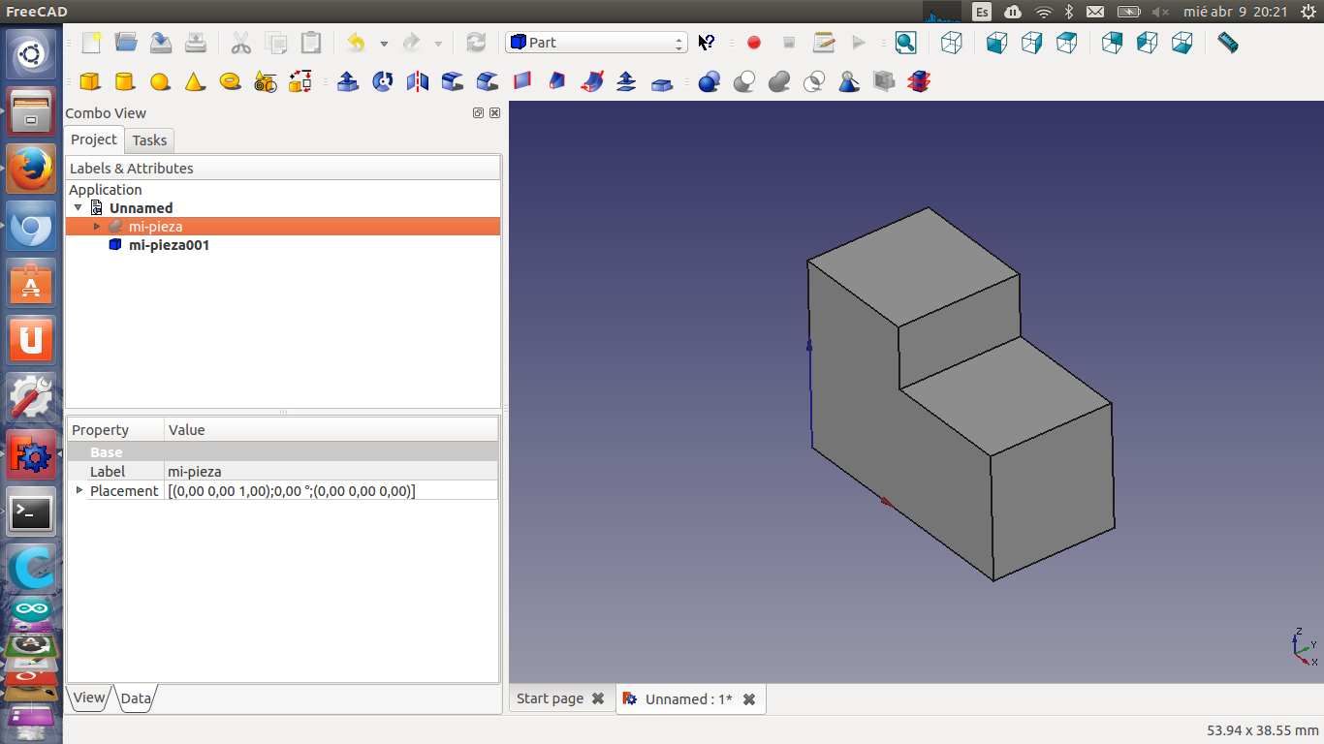Add a cylinder primitive
The image size is (1324, 744).
[x=124, y=81]
